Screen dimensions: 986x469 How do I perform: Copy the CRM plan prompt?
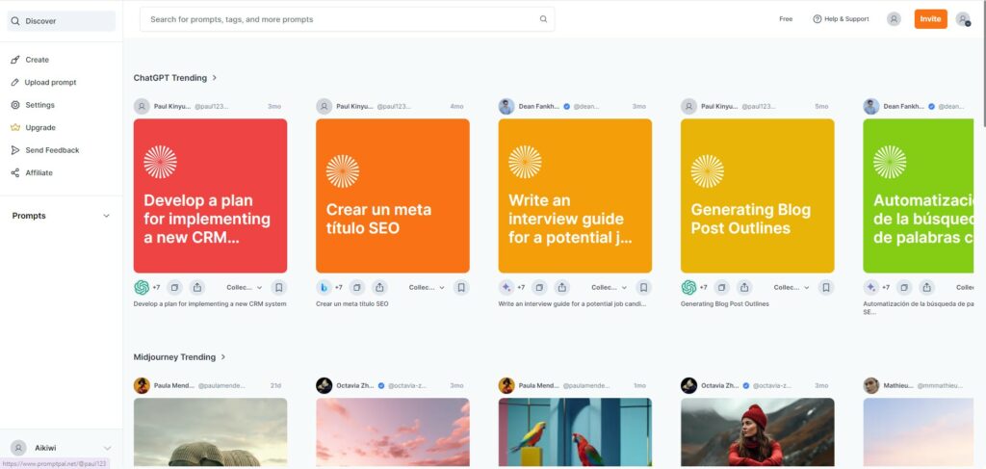175,287
